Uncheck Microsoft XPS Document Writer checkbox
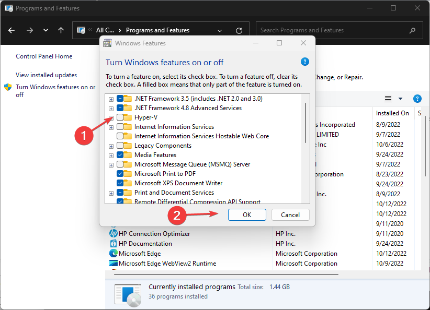Screen dimensions: 430x310 click(120, 183)
